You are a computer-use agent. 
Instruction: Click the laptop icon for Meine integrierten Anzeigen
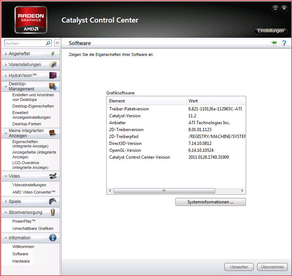[x=53, y=133]
